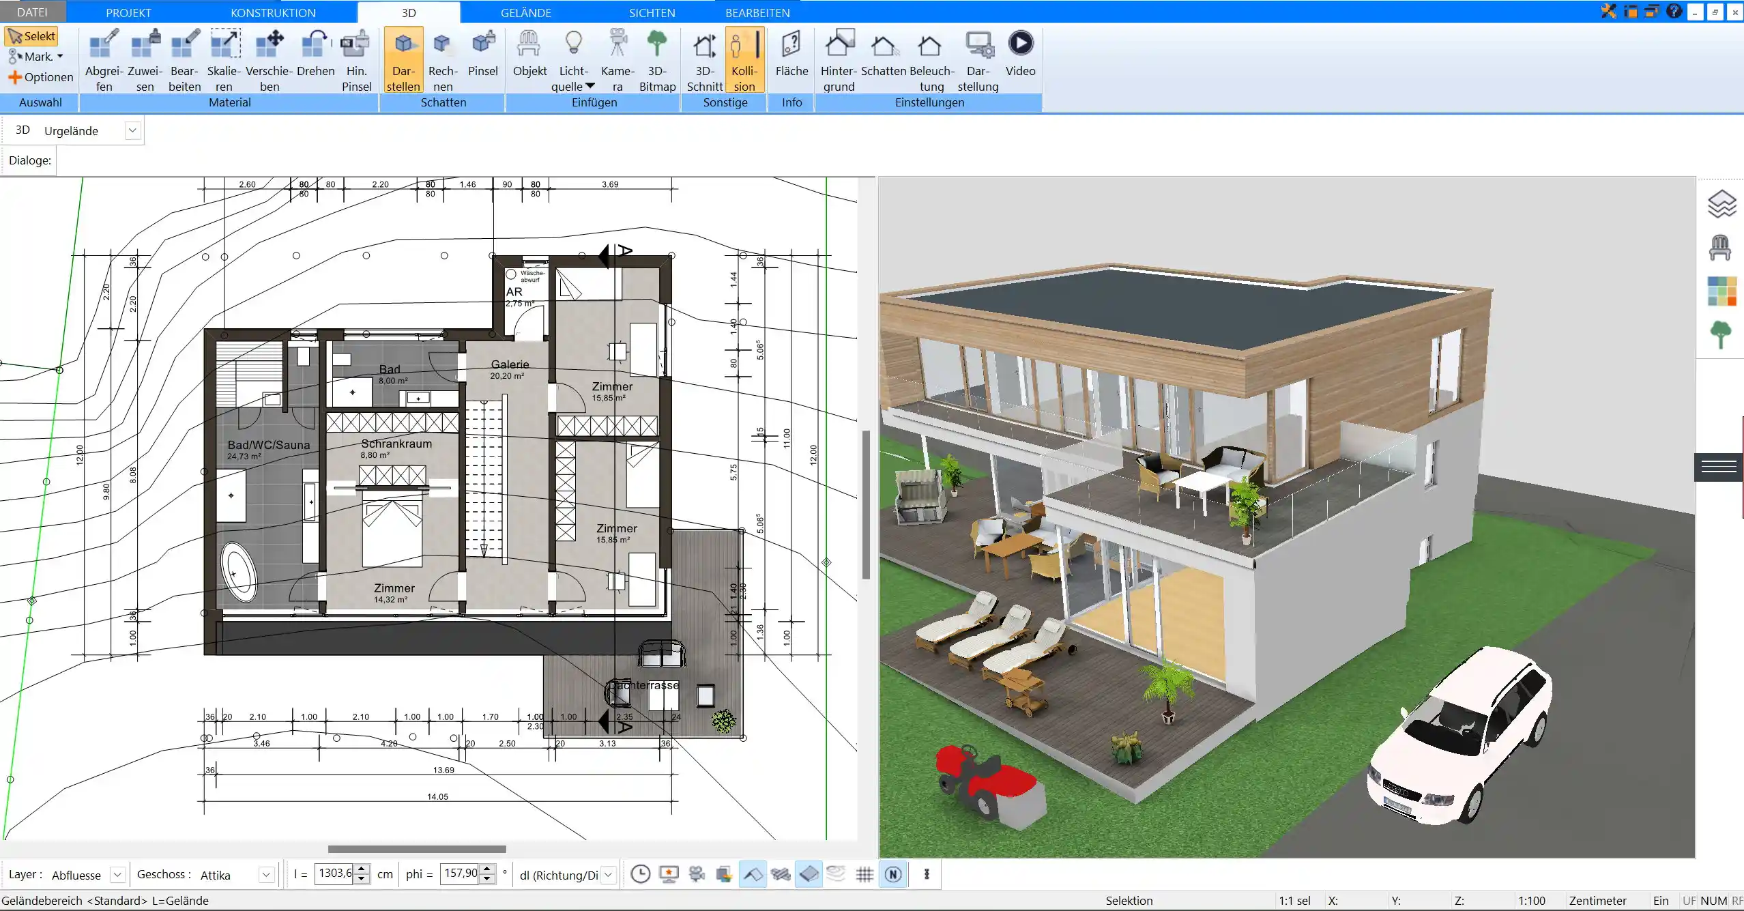
Task: Toggle the floor slab display button
Action: pos(809,874)
